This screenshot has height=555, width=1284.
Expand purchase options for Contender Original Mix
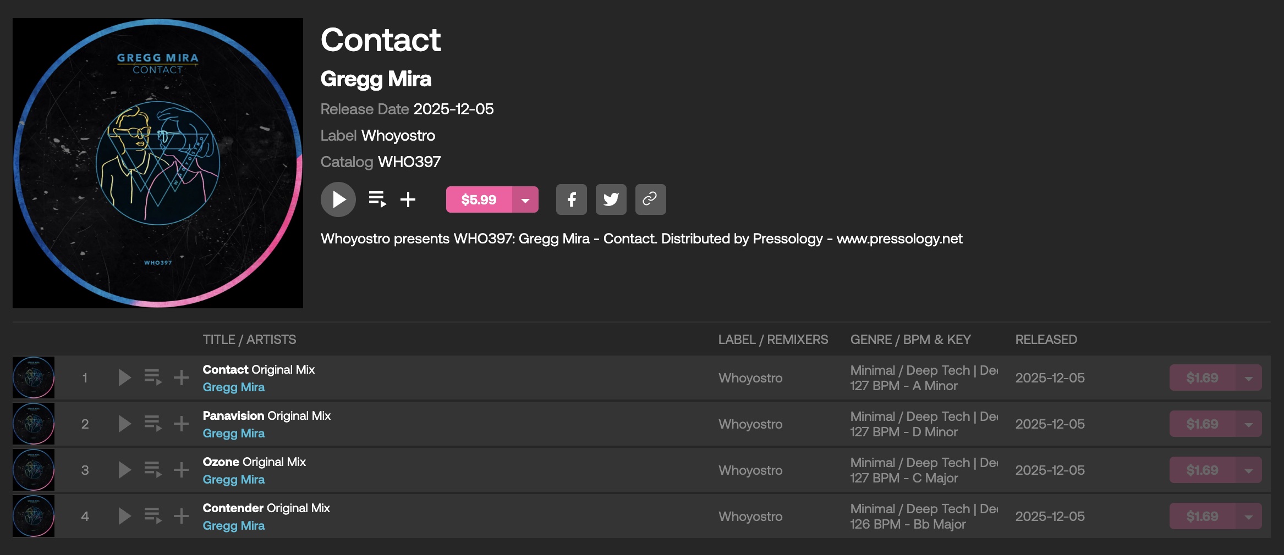point(1248,517)
